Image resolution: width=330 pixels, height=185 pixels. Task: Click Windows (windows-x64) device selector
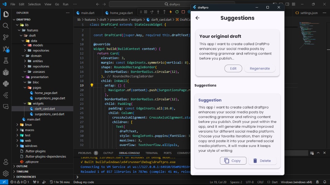click(x=296, y=182)
